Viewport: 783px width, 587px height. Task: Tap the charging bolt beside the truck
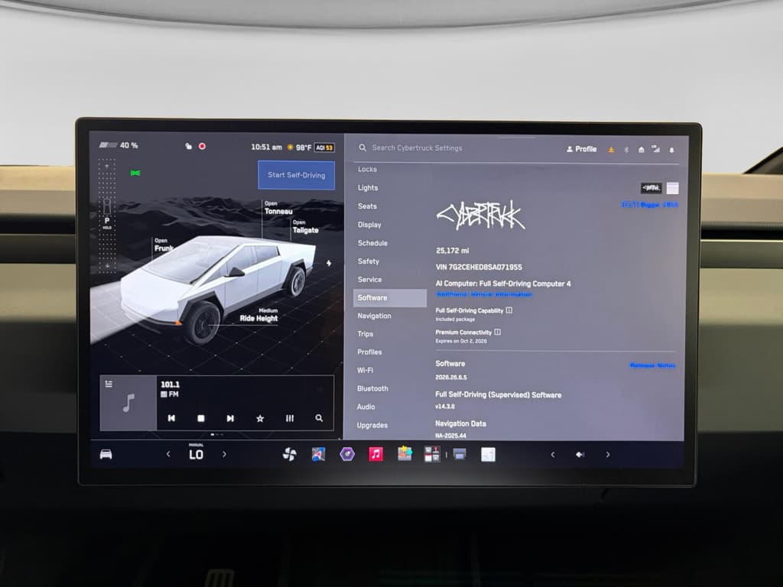329,263
